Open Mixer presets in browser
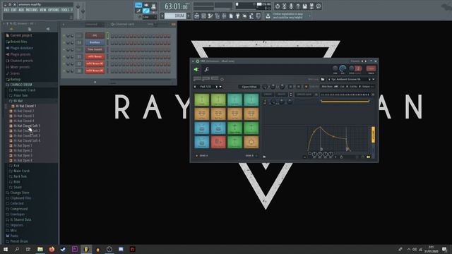 point(20,67)
